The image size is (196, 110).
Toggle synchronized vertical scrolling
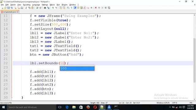point(61,8)
